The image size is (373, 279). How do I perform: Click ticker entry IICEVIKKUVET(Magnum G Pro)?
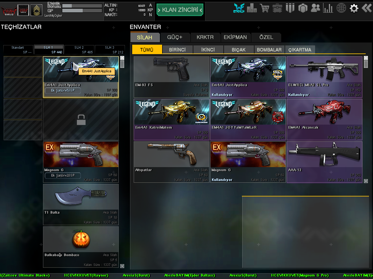tap(300, 275)
